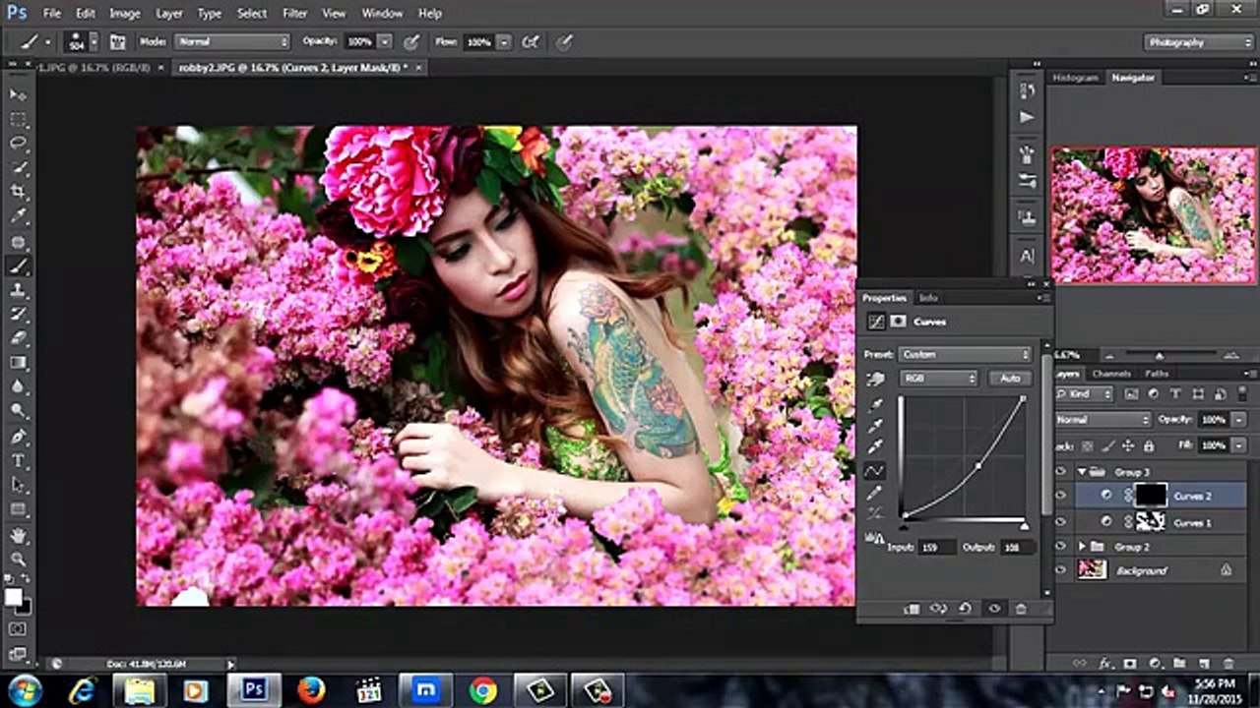Open the brush Flow slider dropdown arrow

point(504,42)
